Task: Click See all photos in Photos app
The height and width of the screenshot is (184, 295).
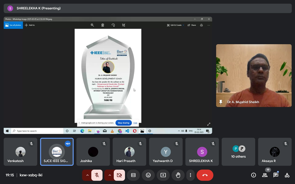Action: point(13,25)
